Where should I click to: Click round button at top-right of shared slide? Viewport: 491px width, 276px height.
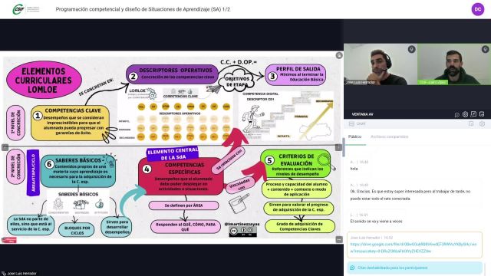[339, 55]
